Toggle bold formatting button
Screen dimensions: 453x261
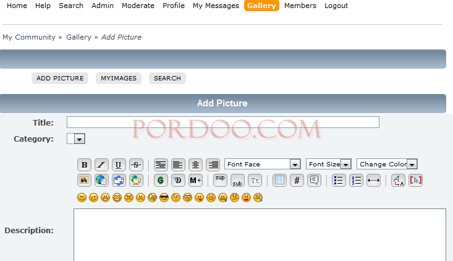point(85,165)
